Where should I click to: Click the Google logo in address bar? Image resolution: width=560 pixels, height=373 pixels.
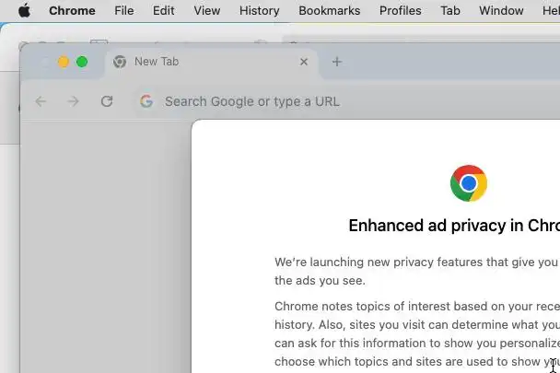(x=146, y=101)
